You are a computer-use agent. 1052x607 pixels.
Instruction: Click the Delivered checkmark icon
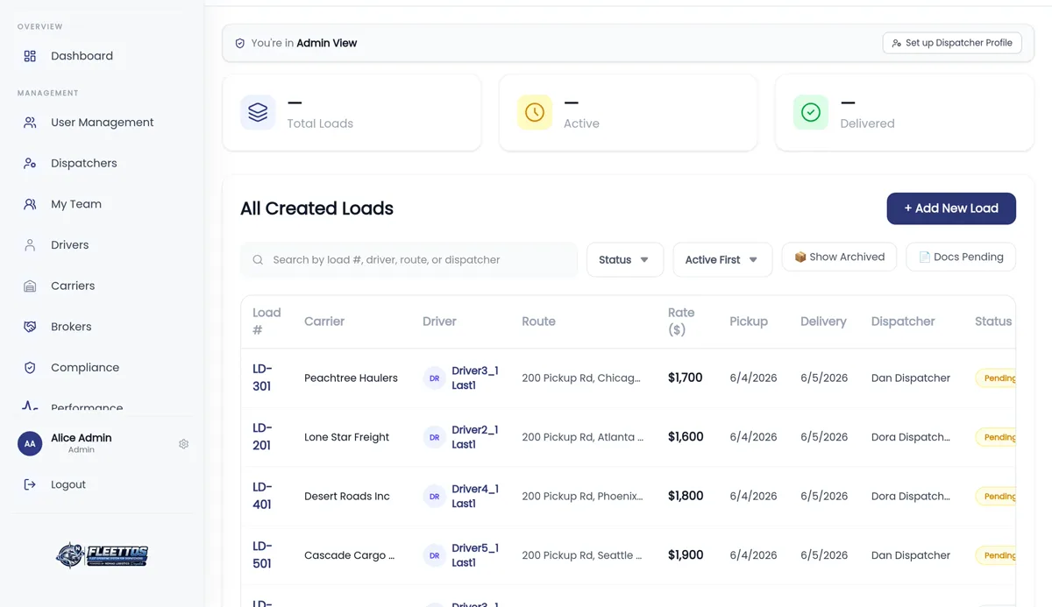point(811,112)
